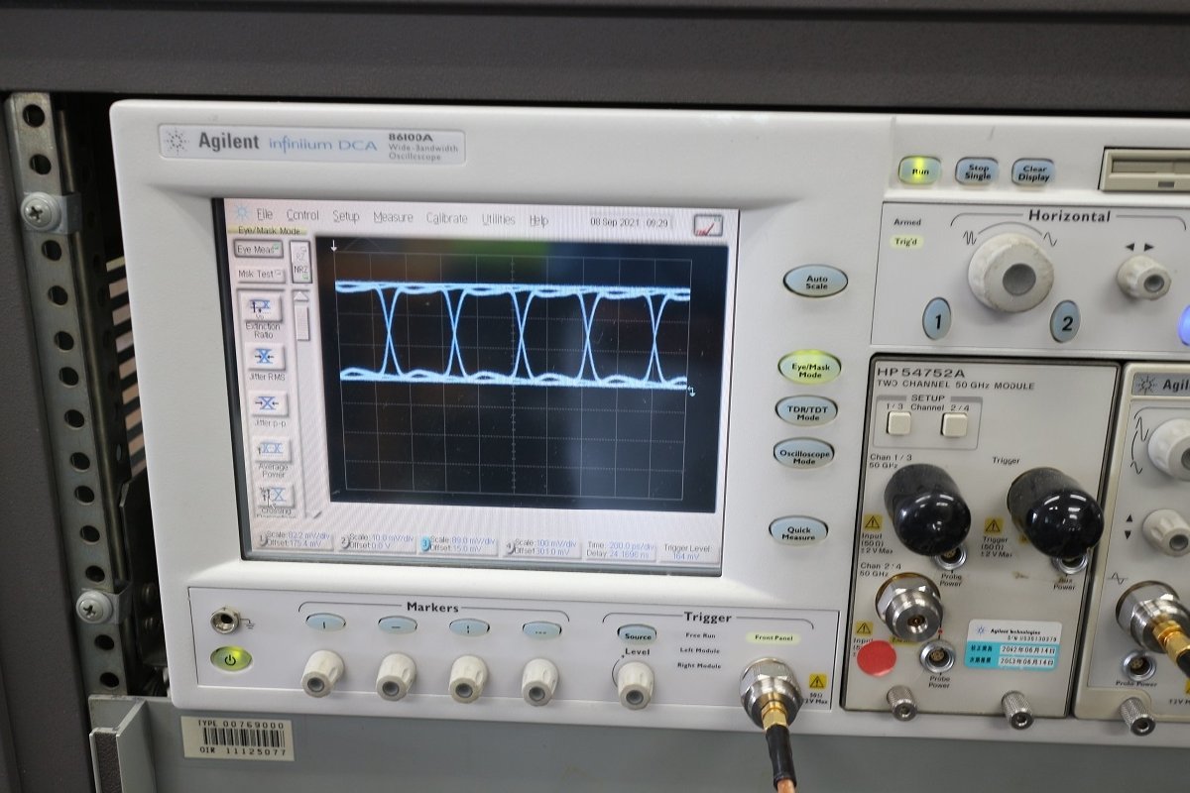Click the Jitter p-p measurement icon

pos(267,403)
